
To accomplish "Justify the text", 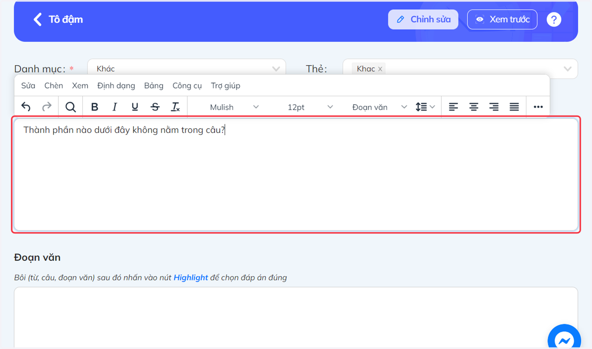I will (x=514, y=107).
